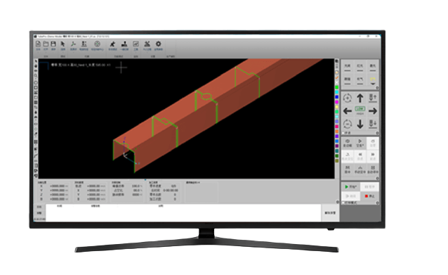This screenshot has height=275, width=448.
Task: Click the new file icon in toolbar
Action: (x=38, y=44)
